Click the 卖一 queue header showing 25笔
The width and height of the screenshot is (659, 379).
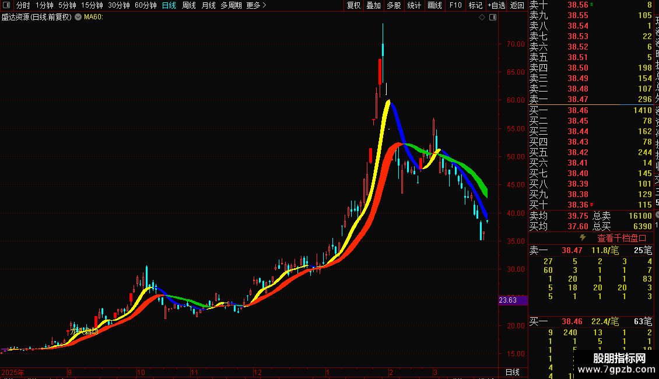591,250
